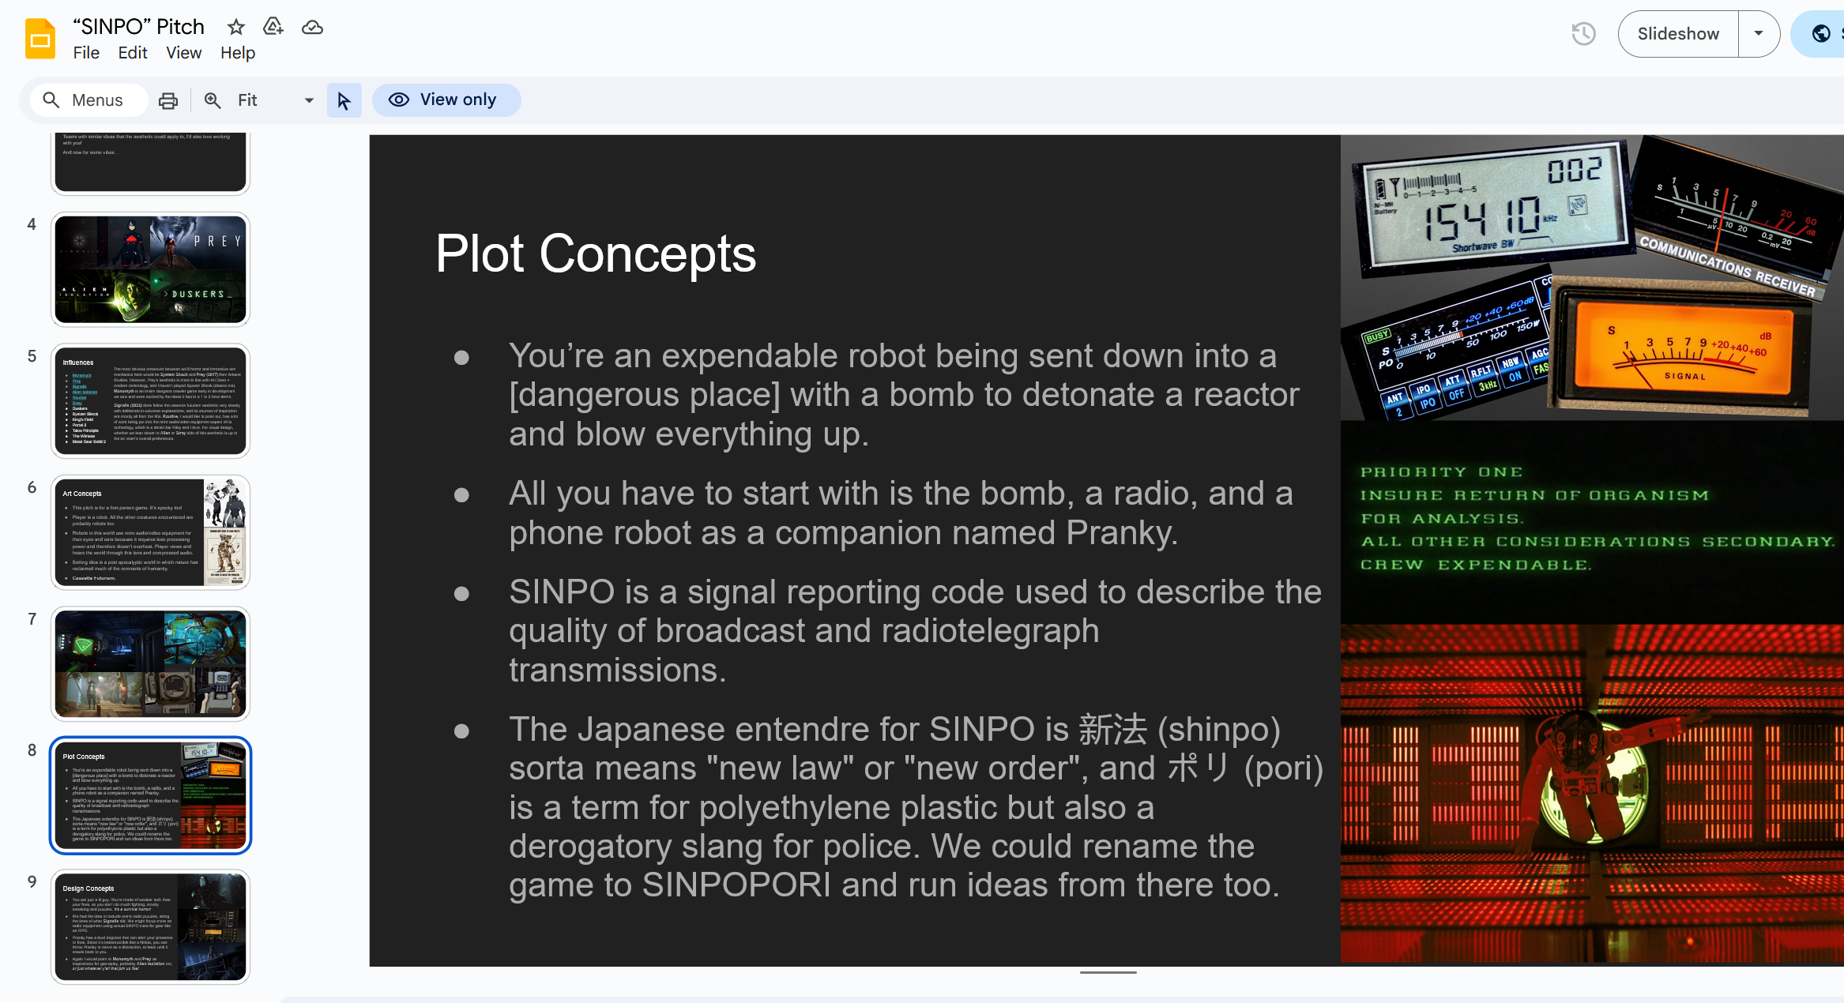This screenshot has height=1003, width=1844.
Task: Expand the Slideshow options arrow
Action: click(x=1759, y=34)
